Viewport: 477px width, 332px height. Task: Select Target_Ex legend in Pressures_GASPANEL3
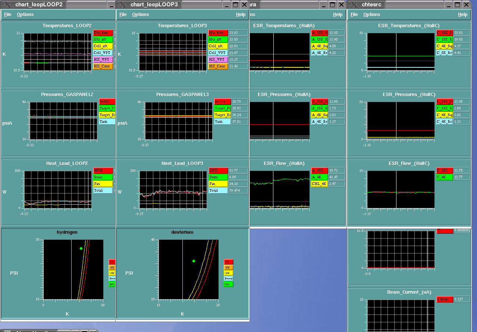223,115
